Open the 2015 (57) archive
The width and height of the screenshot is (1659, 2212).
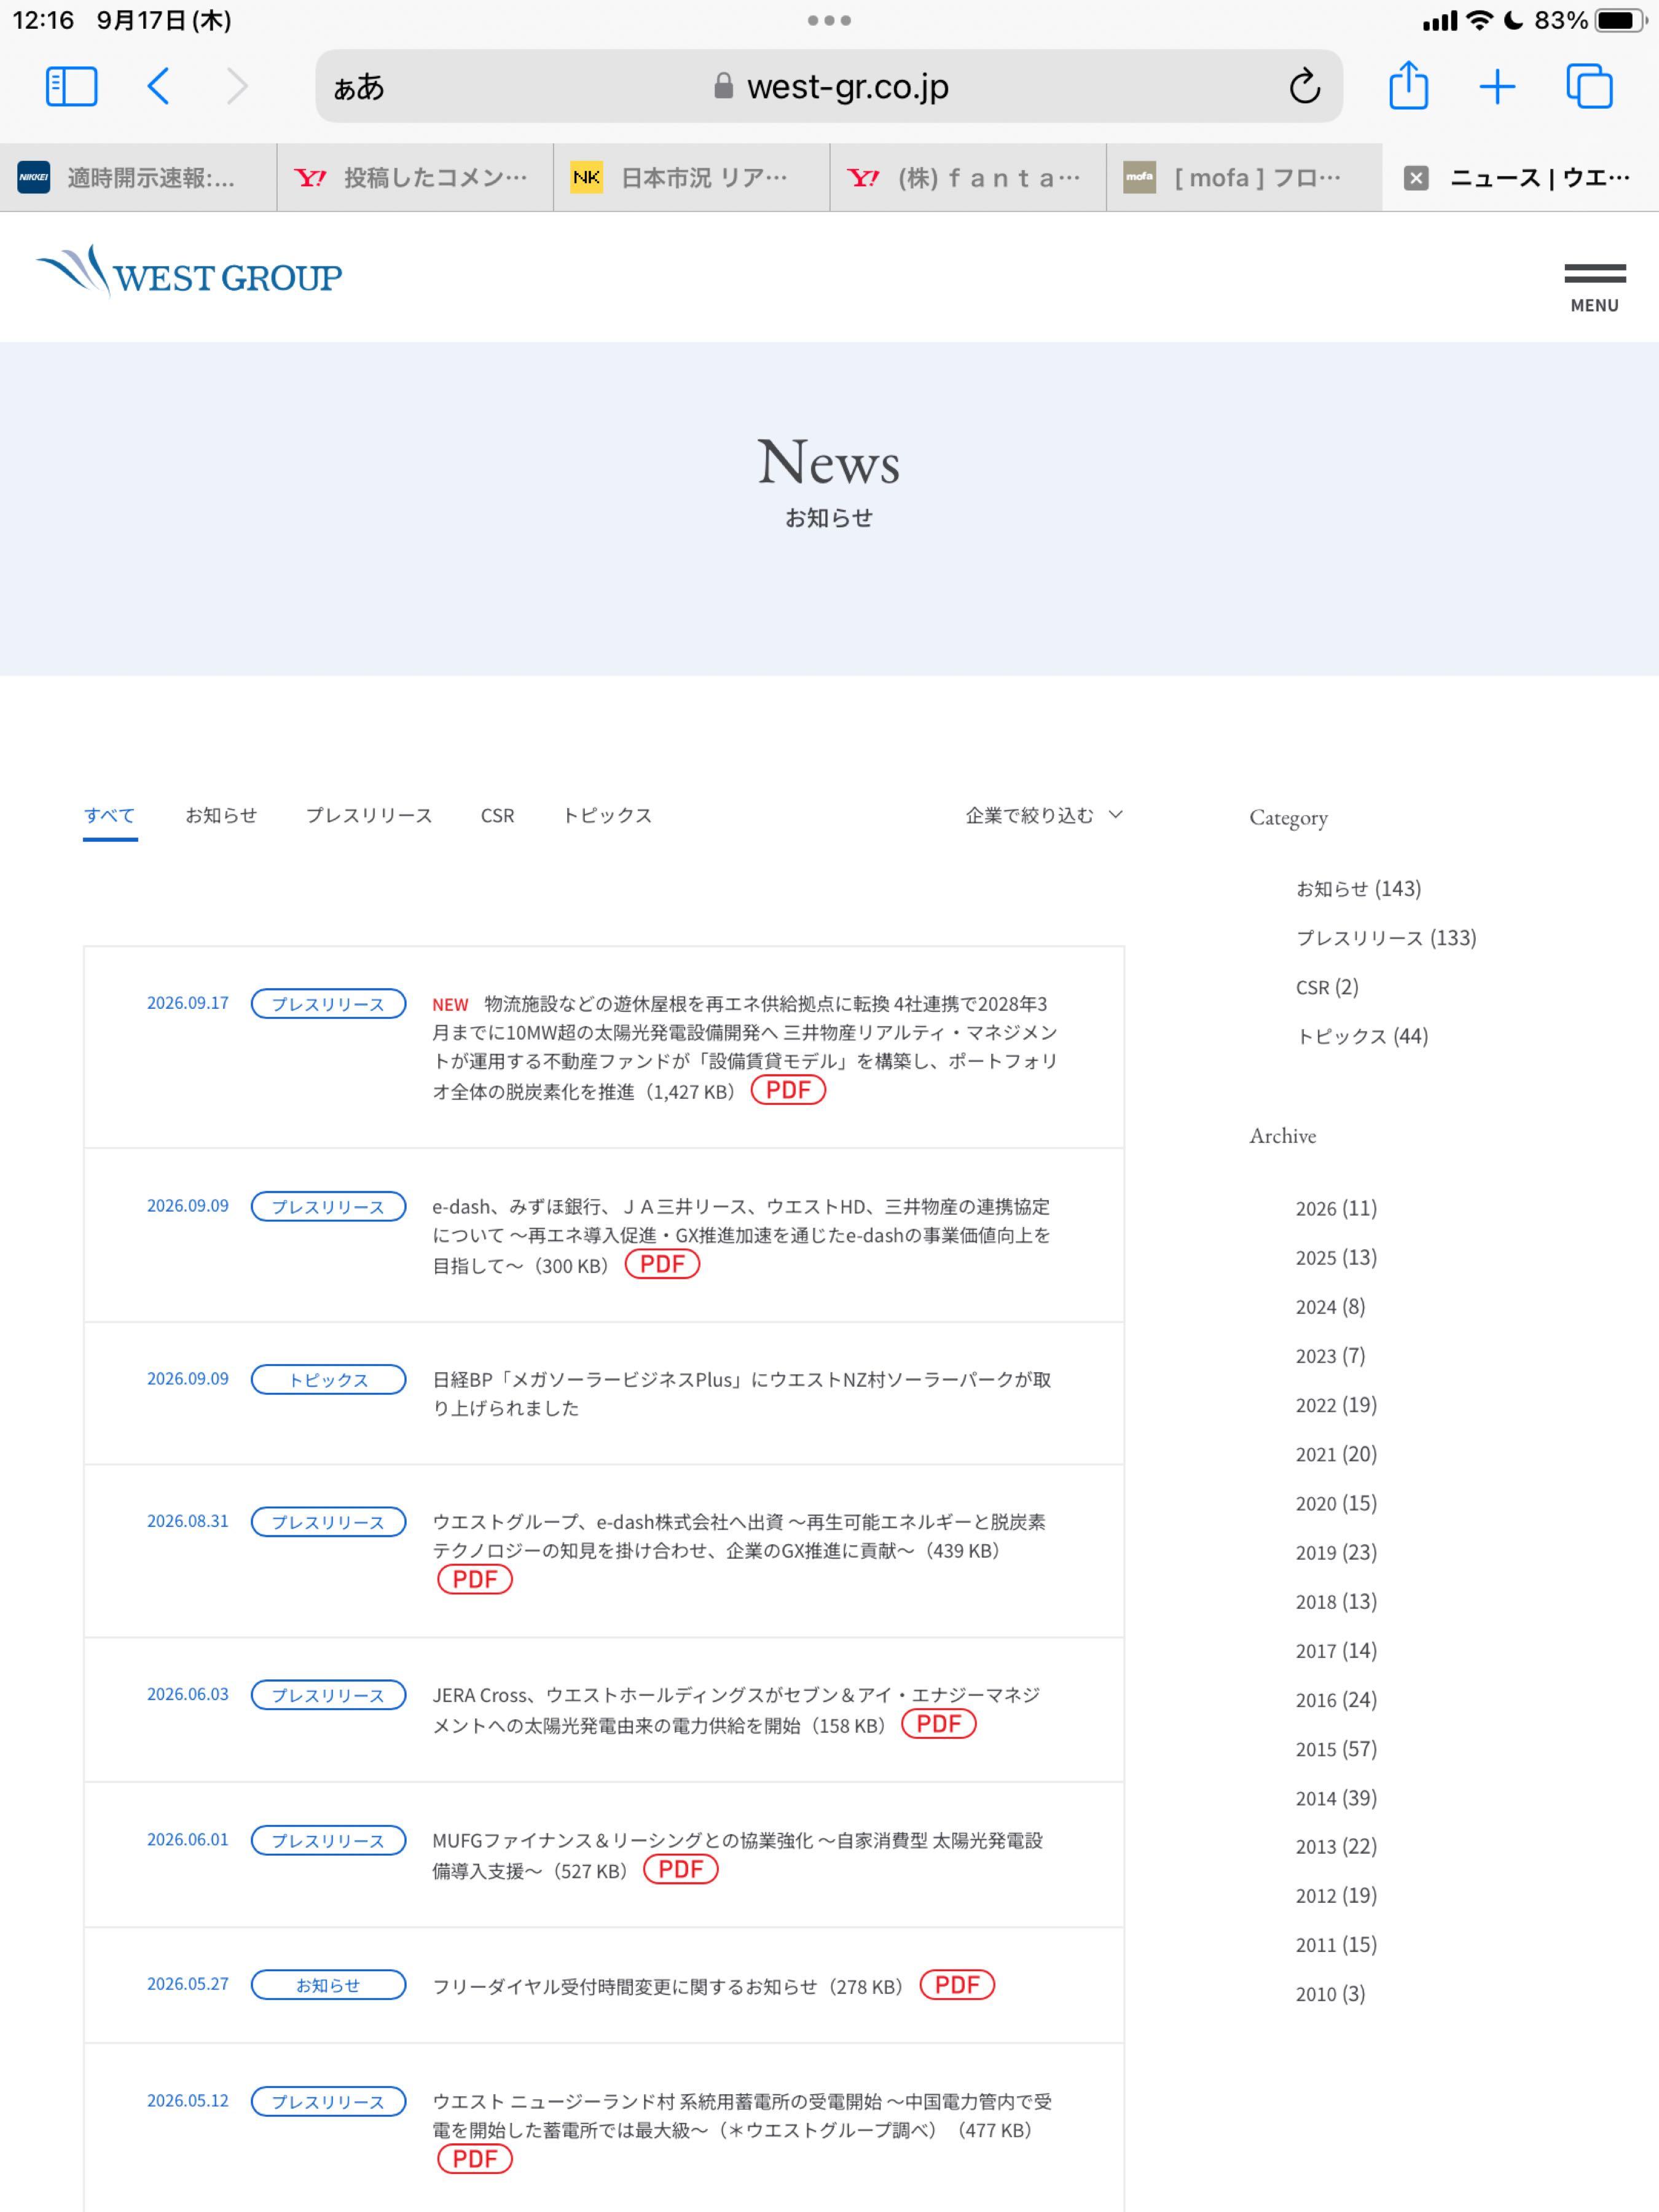pos(1336,1749)
